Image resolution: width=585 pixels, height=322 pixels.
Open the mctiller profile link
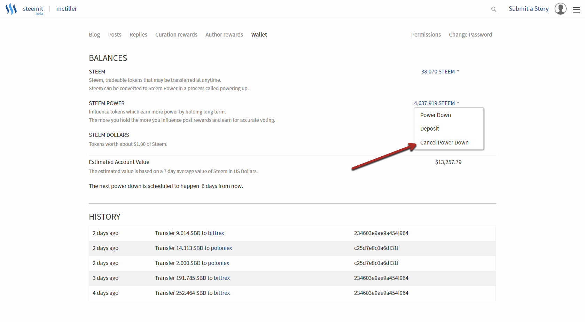coord(67,9)
